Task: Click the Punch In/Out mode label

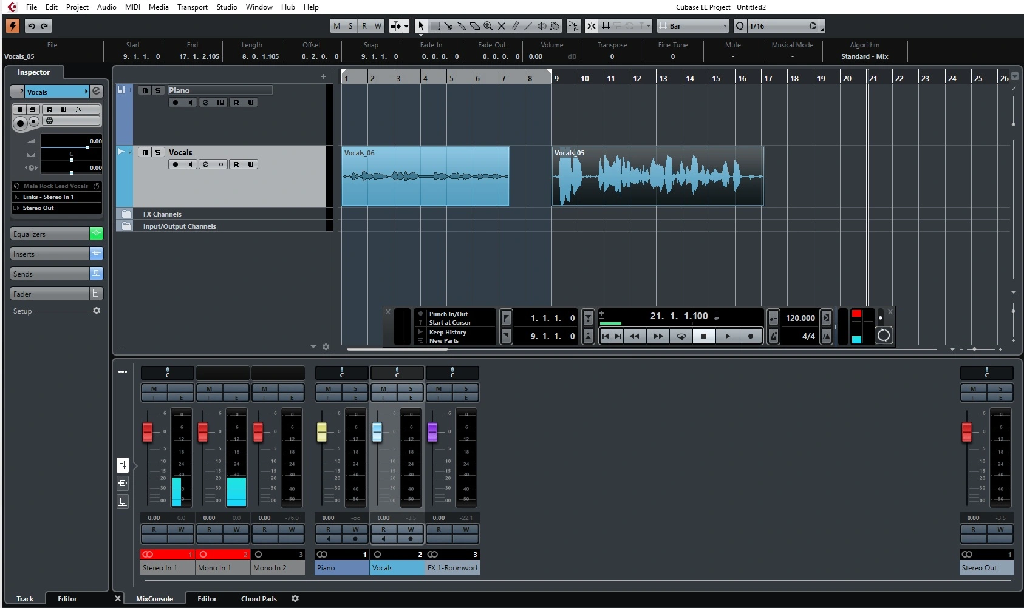Action: (x=448, y=314)
